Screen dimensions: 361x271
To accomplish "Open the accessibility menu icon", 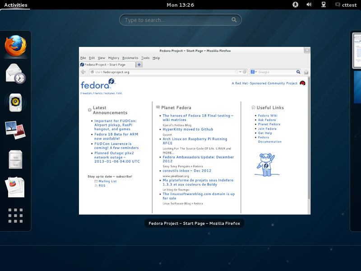I will point(296,5).
